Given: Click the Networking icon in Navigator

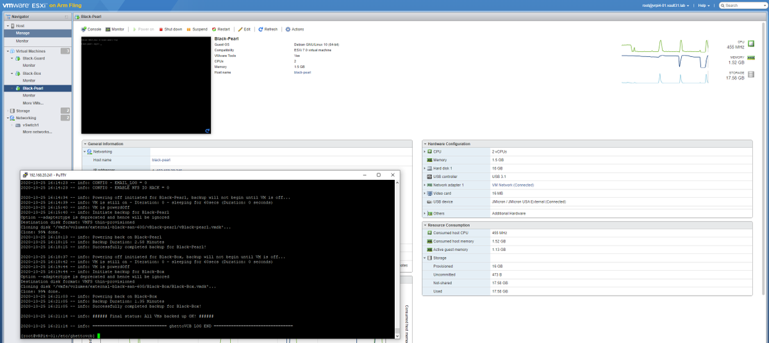Looking at the screenshot, I should click(x=12, y=118).
